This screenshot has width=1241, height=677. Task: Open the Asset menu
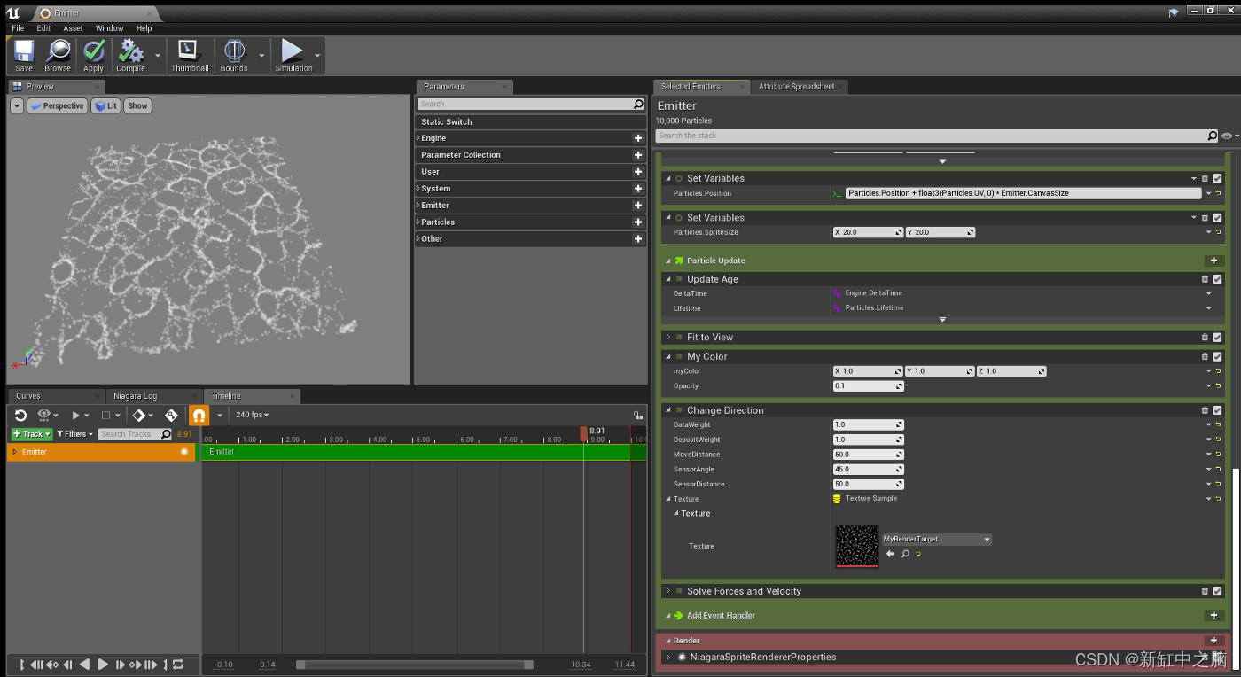click(74, 28)
